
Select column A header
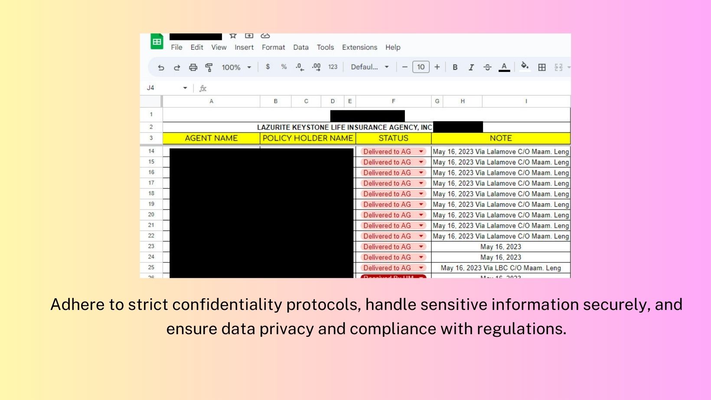coord(211,101)
